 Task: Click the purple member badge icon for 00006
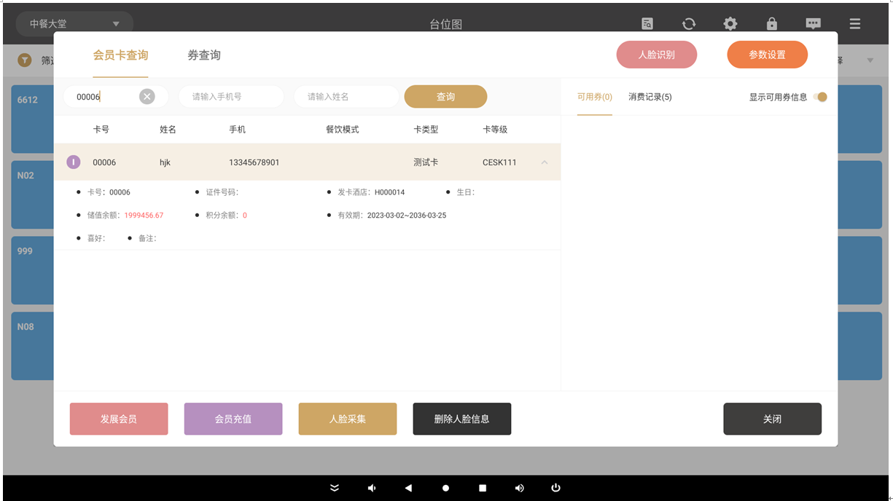[74, 162]
